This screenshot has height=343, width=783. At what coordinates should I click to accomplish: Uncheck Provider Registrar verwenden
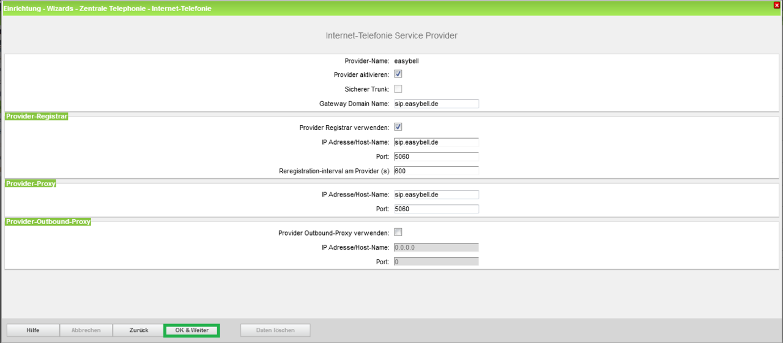point(398,127)
